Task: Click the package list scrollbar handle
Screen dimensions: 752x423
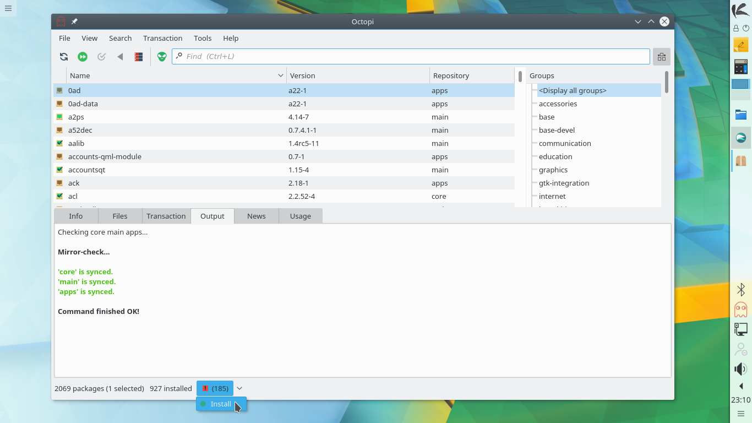Action: (520, 76)
